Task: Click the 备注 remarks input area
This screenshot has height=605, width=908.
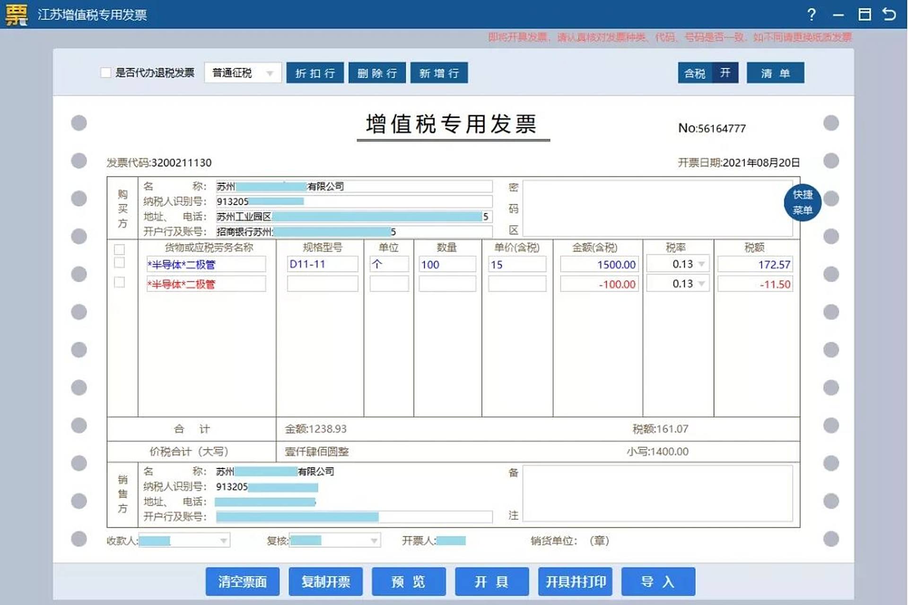Action: click(x=657, y=494)
